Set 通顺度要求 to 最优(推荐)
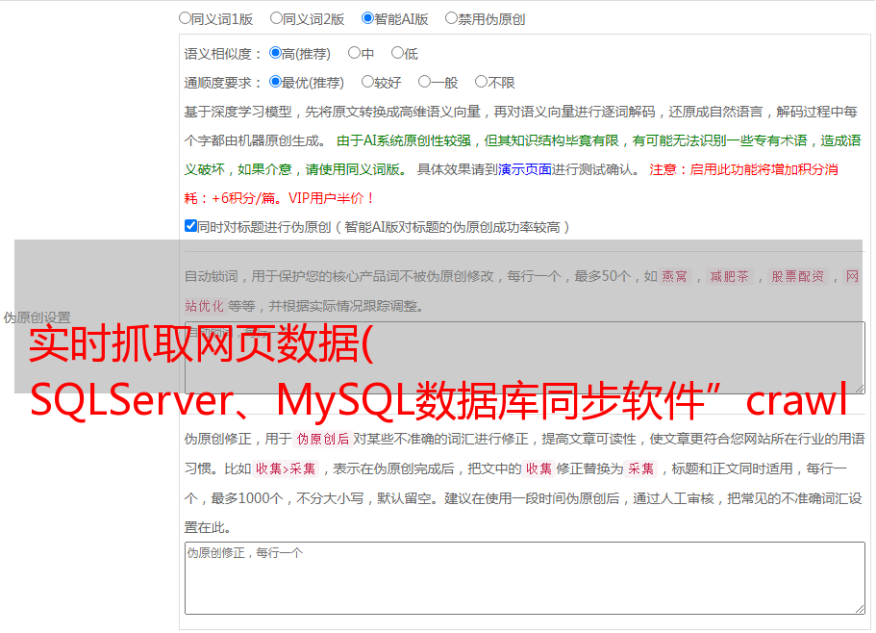 [275, 82]
